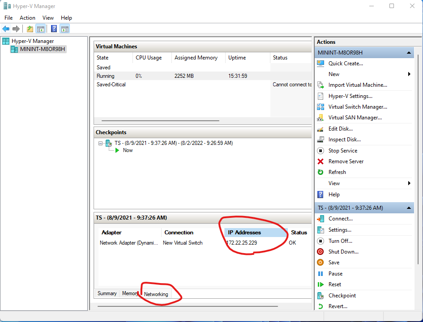The width and height of the screenshot is (423, 322).
Task: Click the green Reset icon
Action: (320, 284)
